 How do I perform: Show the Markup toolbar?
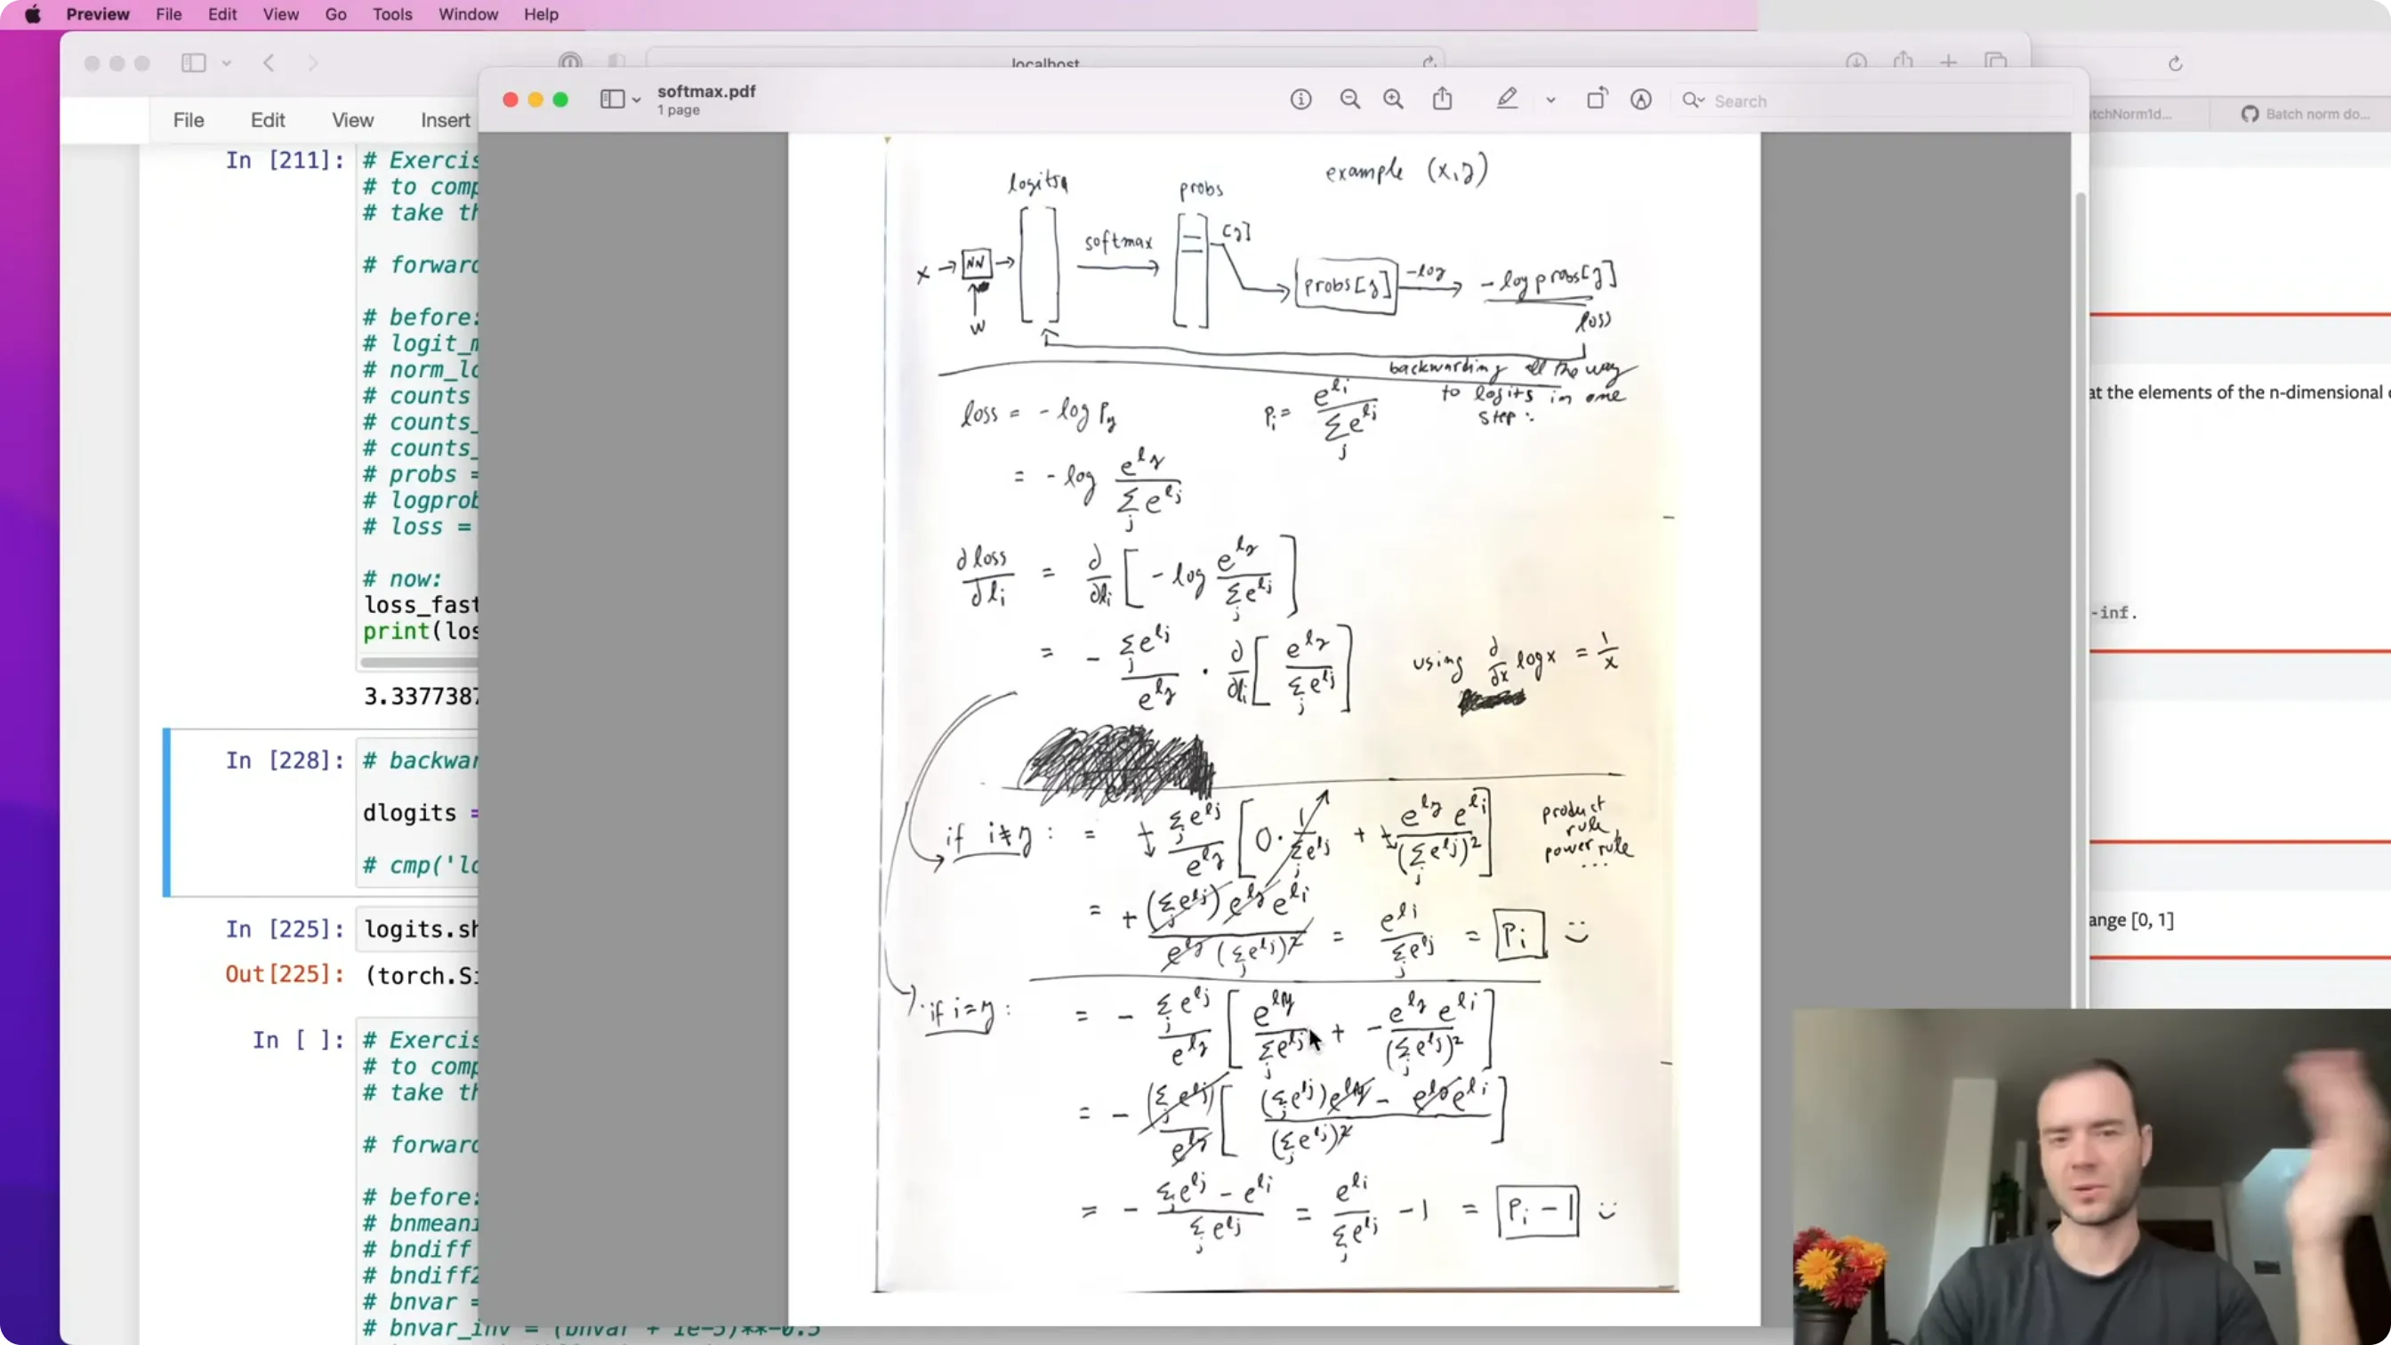point(1641,100)
